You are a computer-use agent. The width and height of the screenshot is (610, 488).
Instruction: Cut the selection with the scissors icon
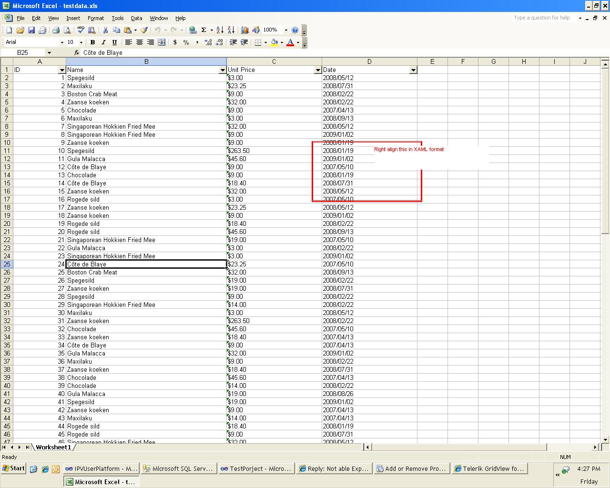(x=105, y=30)
